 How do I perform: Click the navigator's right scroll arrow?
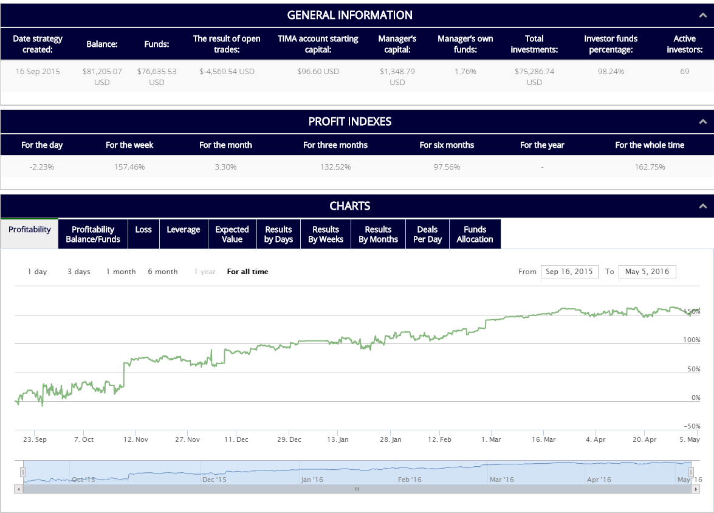tap(696, 489)
